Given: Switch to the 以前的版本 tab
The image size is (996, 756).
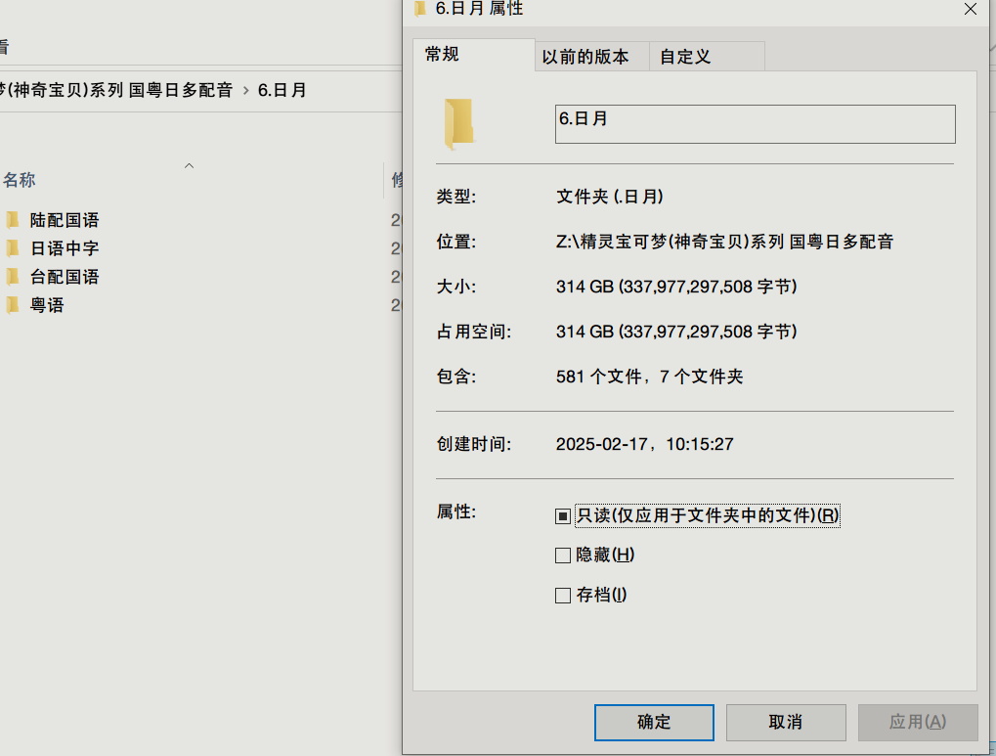Looking at the screenshot, I should (587, 56).
